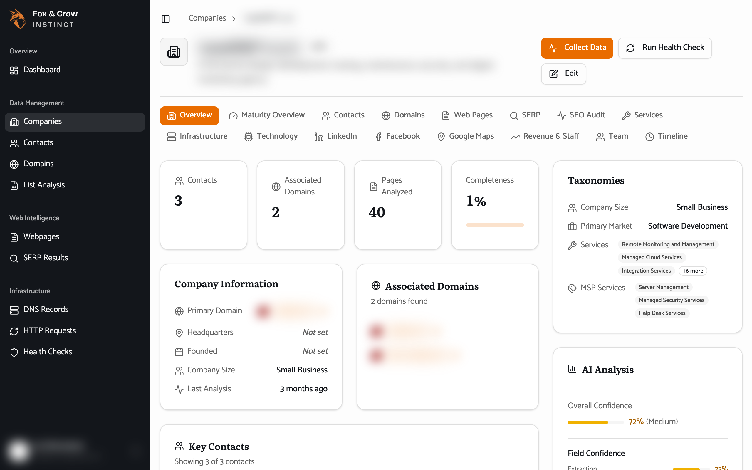Click Remote Monitoring and Management tag
Screen dimensions: 752x470
click(668, 244)
